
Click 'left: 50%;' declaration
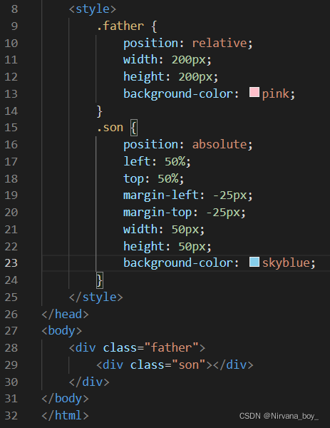tap(157, 161)
